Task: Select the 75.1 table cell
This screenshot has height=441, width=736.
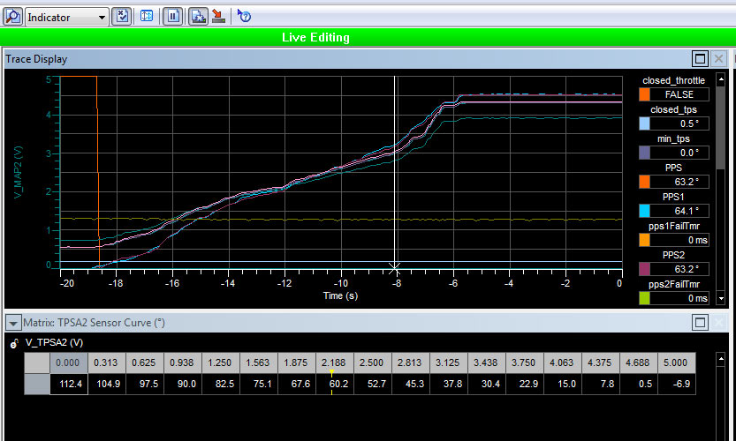Action: [259, 384]
